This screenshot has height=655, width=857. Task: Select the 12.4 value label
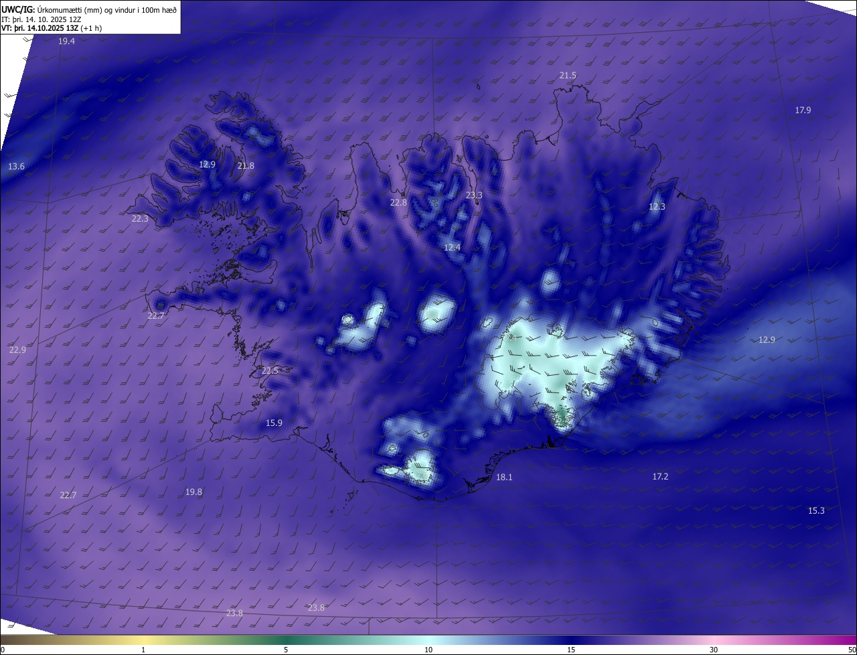[x=452, y=248]
